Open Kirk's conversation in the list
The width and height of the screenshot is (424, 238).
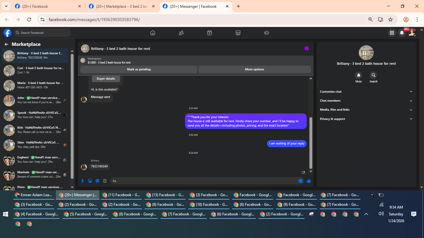point(35,130)
